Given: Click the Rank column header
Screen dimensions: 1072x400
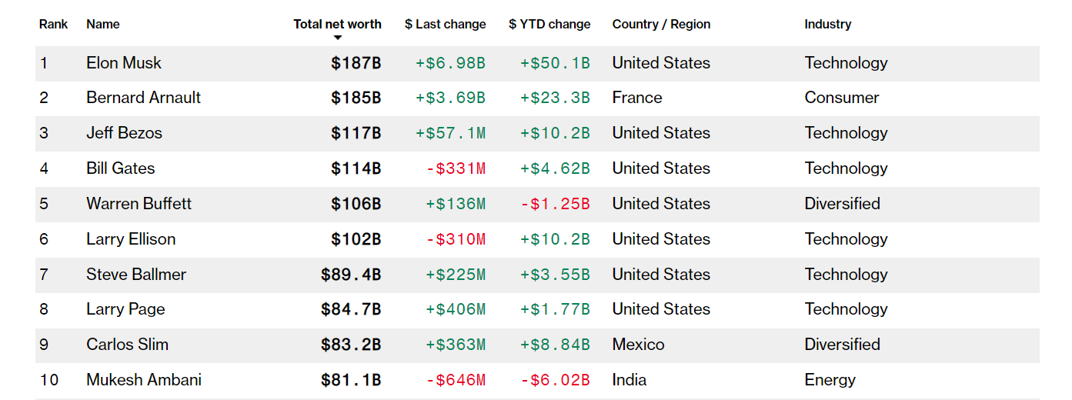Looking at the screenshot, I should click(x=53, y=24).
